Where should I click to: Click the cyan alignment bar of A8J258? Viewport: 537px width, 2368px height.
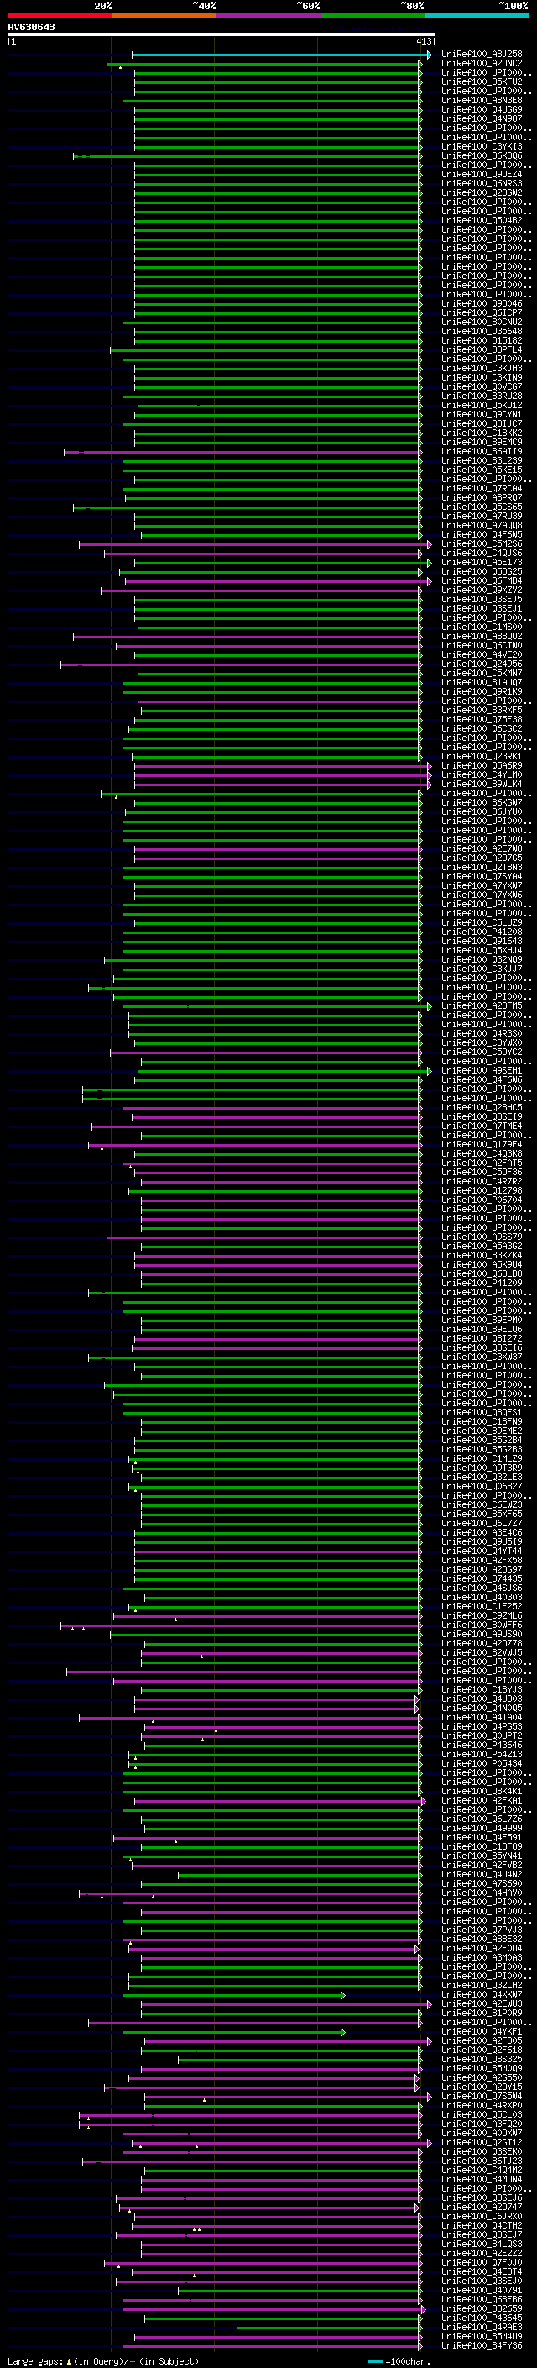coord(281,55)
